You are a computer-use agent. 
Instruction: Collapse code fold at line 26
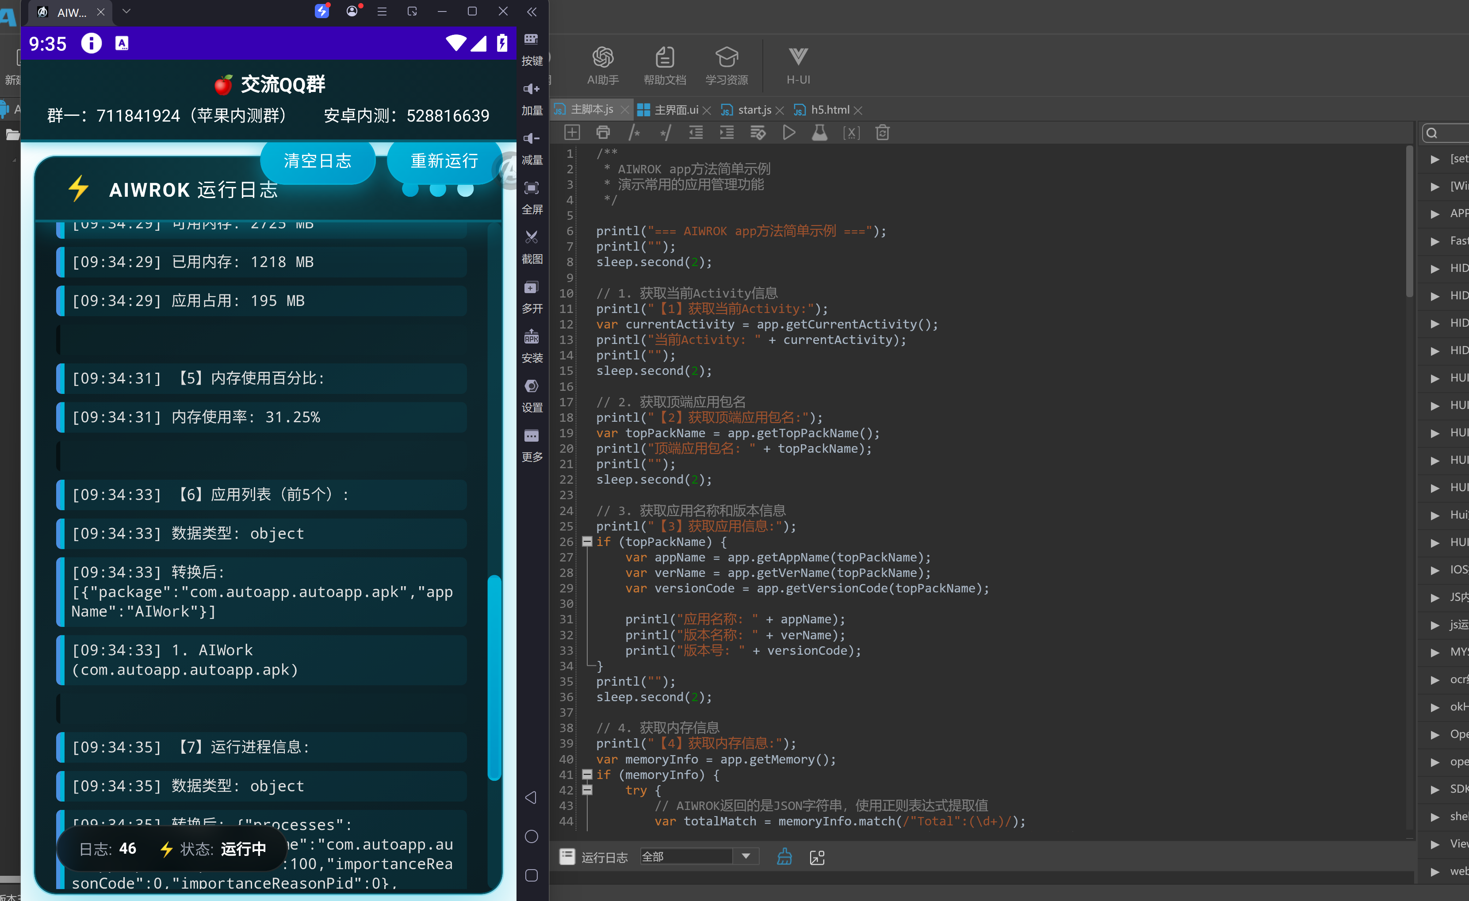click(587, 541)
